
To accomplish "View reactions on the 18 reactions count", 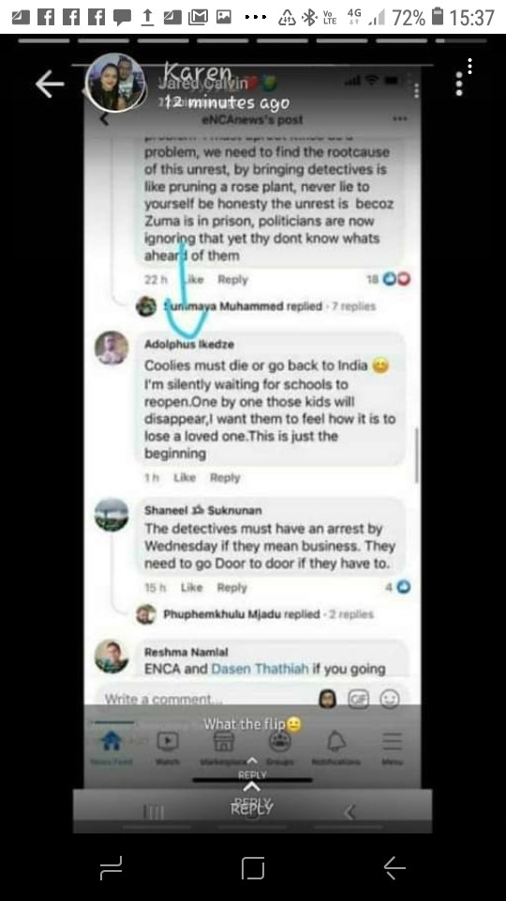I will click(388, 280).
